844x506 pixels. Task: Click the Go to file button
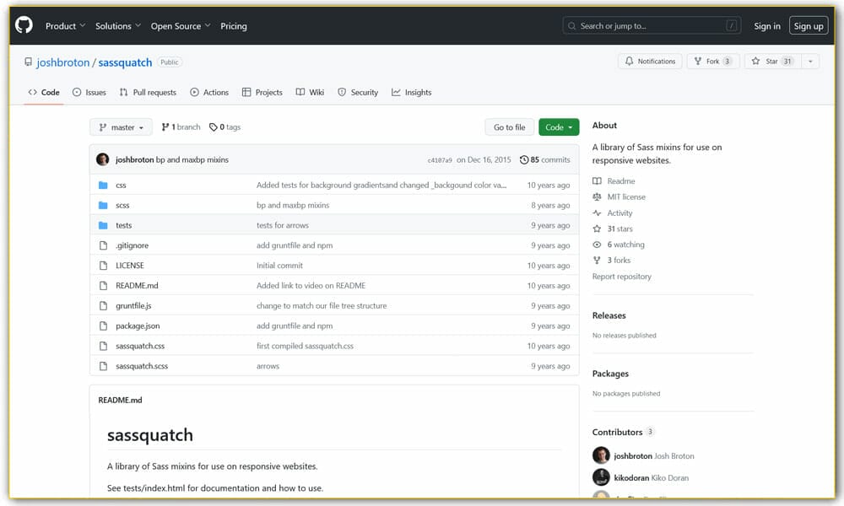click(x=509, y=127)
